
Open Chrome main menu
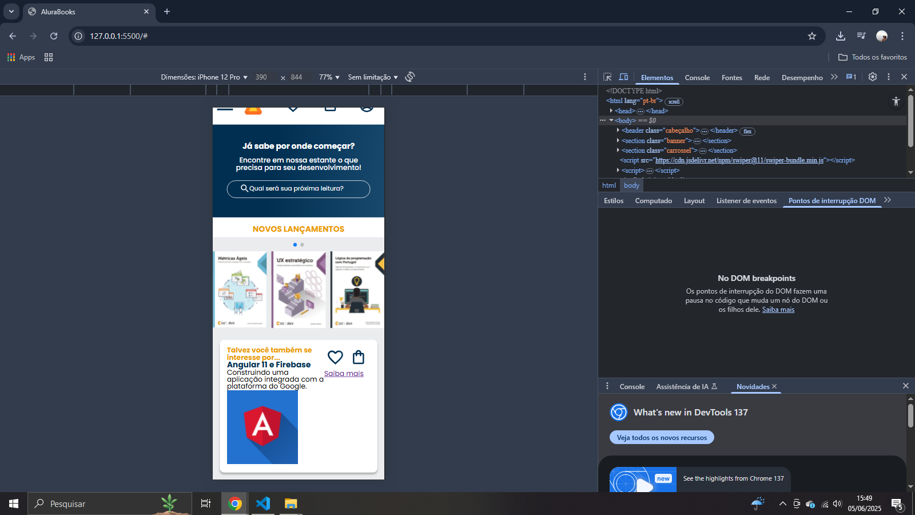click(902, 36)
